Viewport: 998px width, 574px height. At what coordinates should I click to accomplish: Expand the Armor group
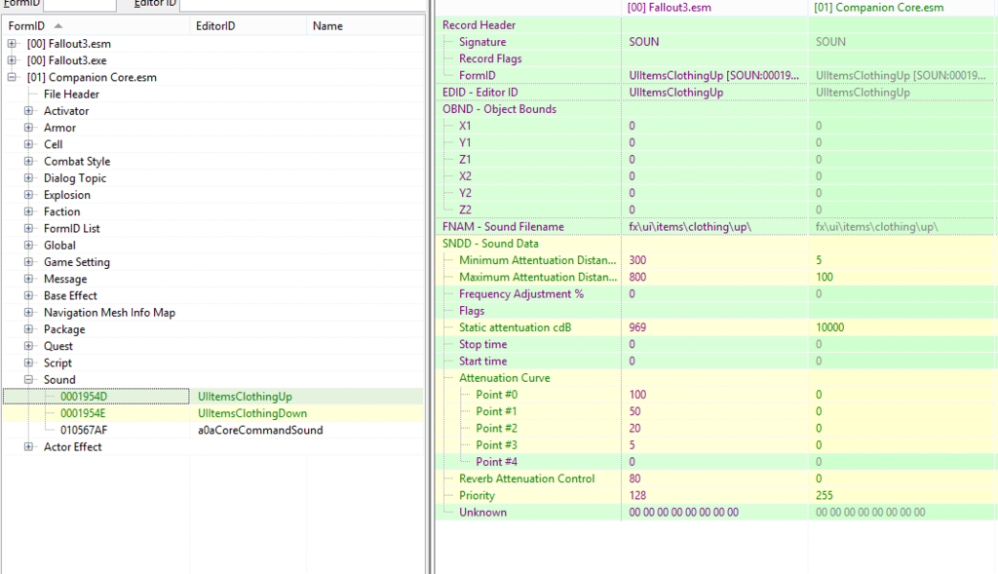pos(28,128)
